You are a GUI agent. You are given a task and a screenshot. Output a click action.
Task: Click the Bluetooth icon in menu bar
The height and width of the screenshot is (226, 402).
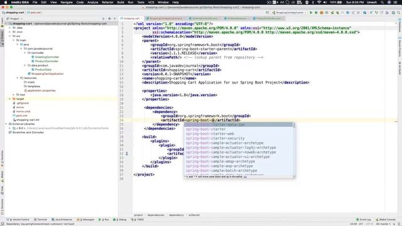tap(313, 3)
